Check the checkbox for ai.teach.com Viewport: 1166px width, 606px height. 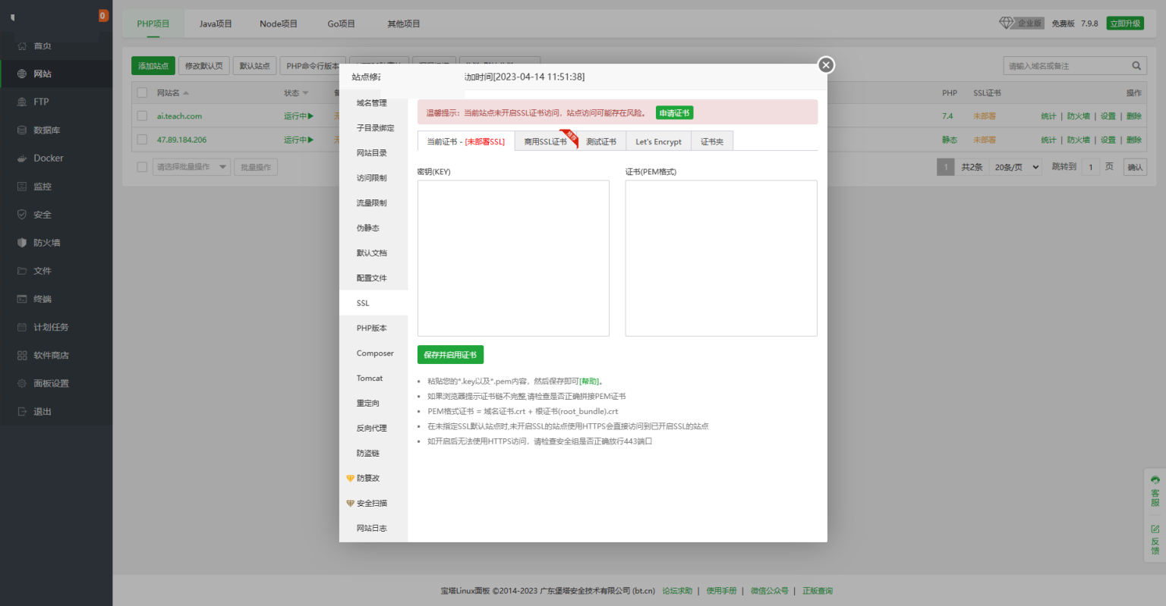coord(141,115)
